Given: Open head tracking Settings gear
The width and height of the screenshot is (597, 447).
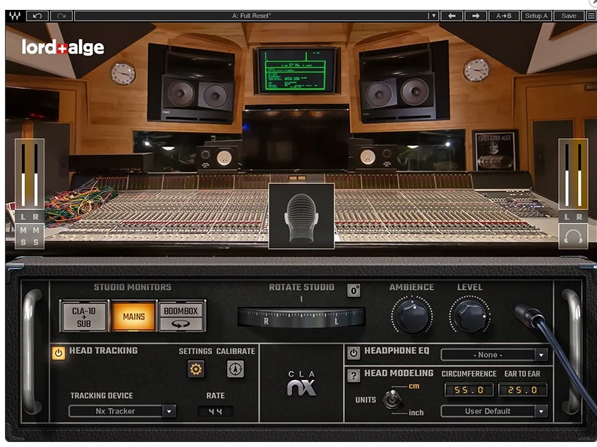Looking at the screenshot, I should point(195,369).
